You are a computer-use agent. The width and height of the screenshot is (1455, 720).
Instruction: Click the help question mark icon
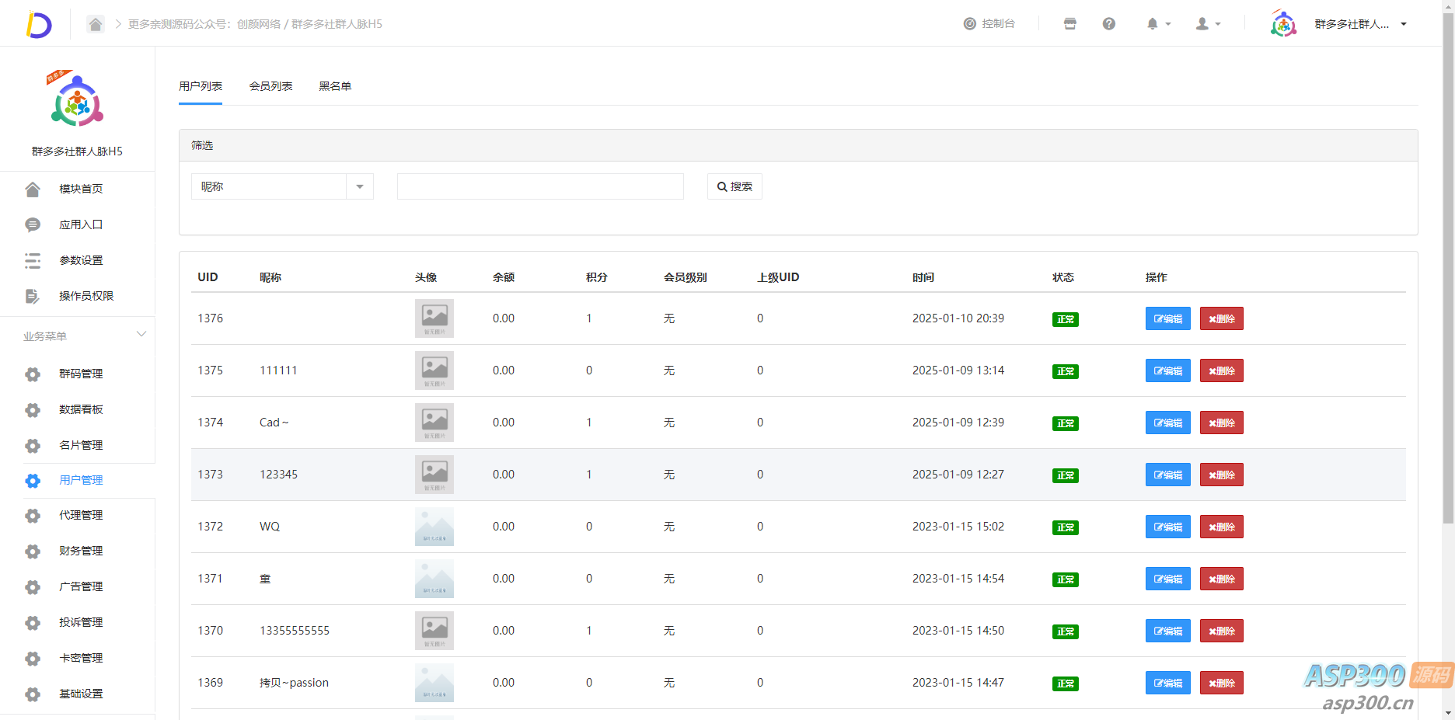pos(1108,24)
